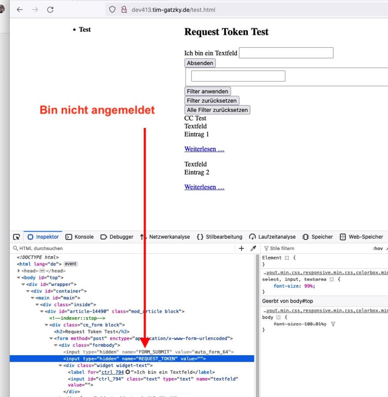Activate the element picker tool in DevTools
The height and width of the screenshot is (397, 388).
[16, 237]
